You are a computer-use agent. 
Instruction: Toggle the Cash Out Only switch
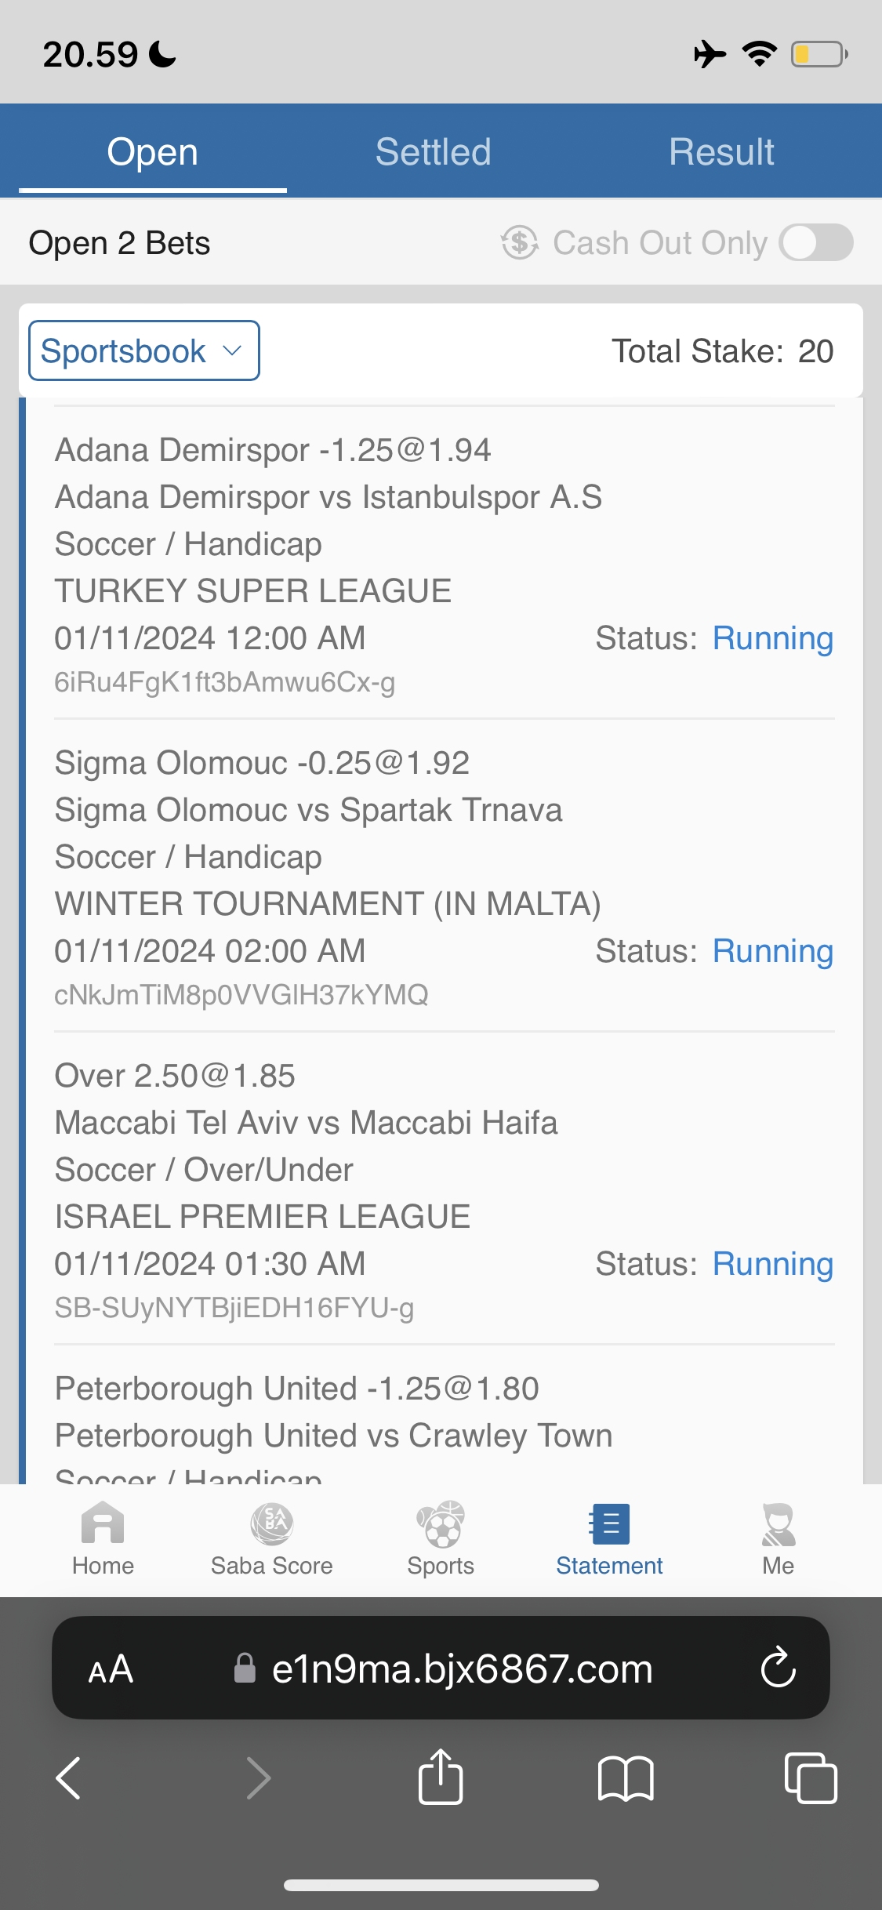tap(816, 242)
